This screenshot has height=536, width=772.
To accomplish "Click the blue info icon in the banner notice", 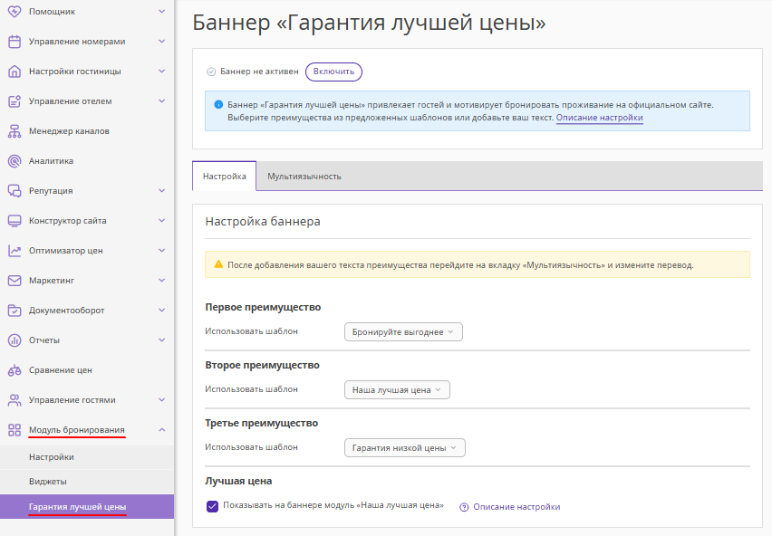I will click(x=218, y=104).
